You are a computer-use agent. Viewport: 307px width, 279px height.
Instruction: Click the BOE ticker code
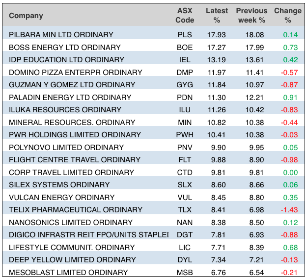(185, 48)
